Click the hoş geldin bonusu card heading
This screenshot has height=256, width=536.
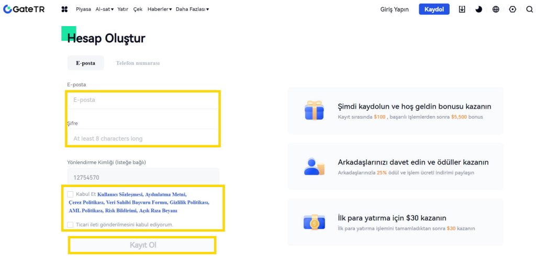[415, 107]
